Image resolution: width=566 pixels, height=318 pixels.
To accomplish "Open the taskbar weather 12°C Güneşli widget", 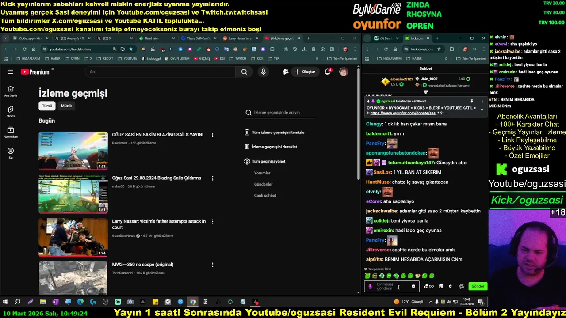I will pyautogui.click(x=409, y=302).
